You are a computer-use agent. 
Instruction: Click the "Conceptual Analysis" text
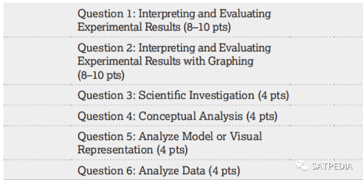pos(191,116)
